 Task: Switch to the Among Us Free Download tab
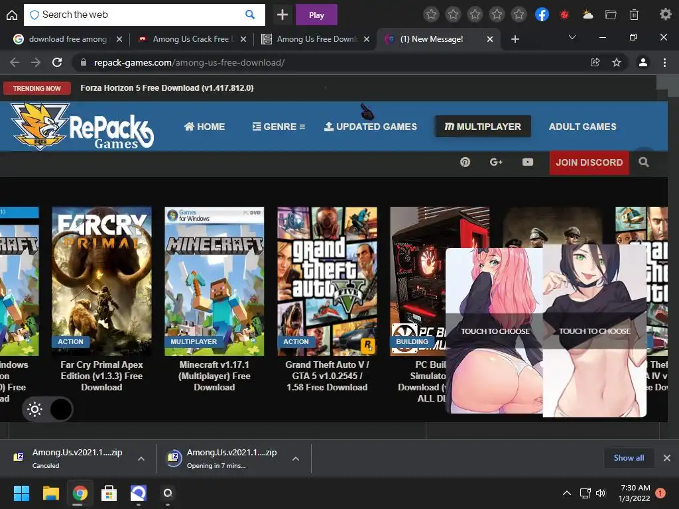(315, 39)
